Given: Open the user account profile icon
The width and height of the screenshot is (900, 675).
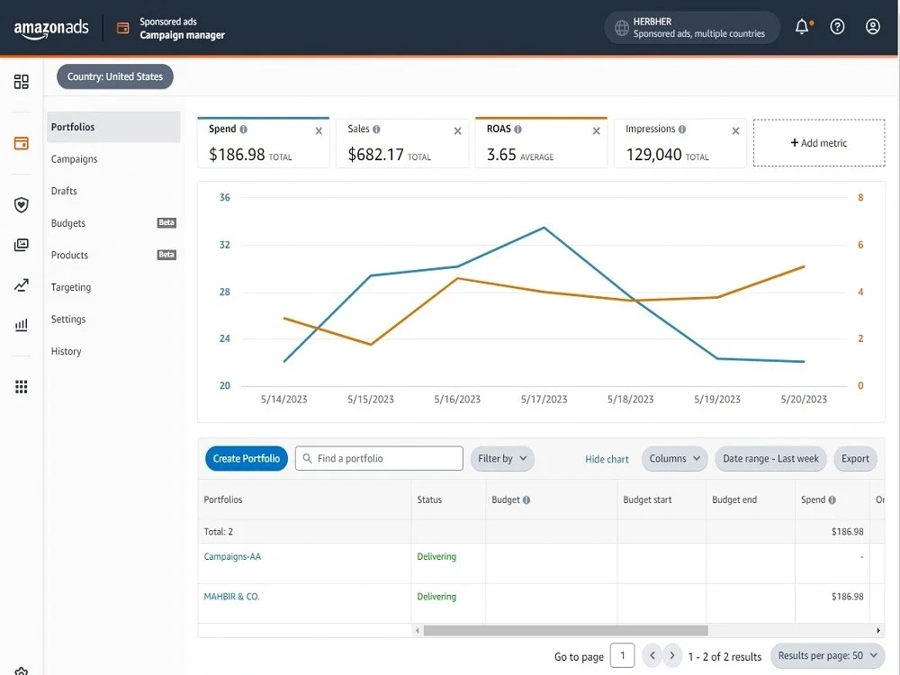Looking at the screenshot, I should [872, 26].
